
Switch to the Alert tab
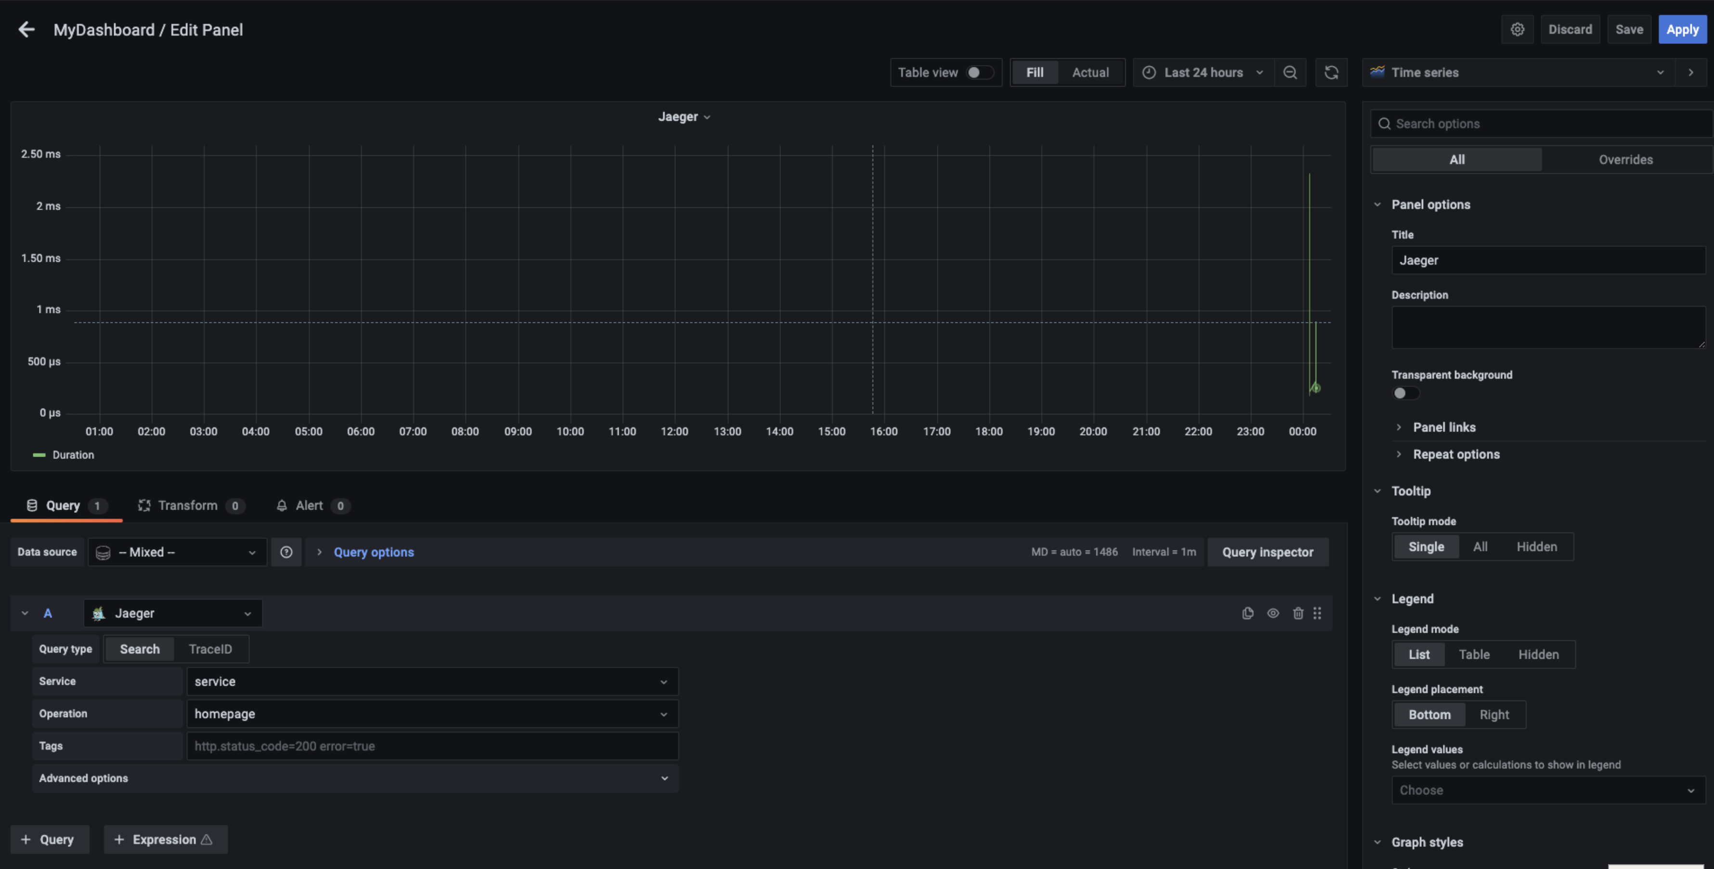pyautogui.click(x=313, y=505)
